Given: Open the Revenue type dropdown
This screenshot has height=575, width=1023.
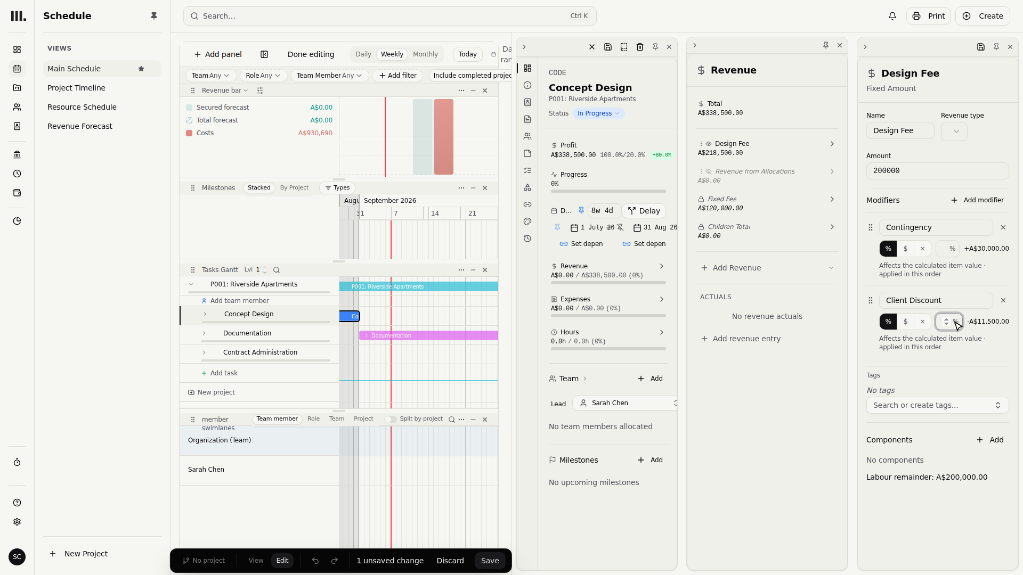Looking at the screenshot, I should point(954,132).
